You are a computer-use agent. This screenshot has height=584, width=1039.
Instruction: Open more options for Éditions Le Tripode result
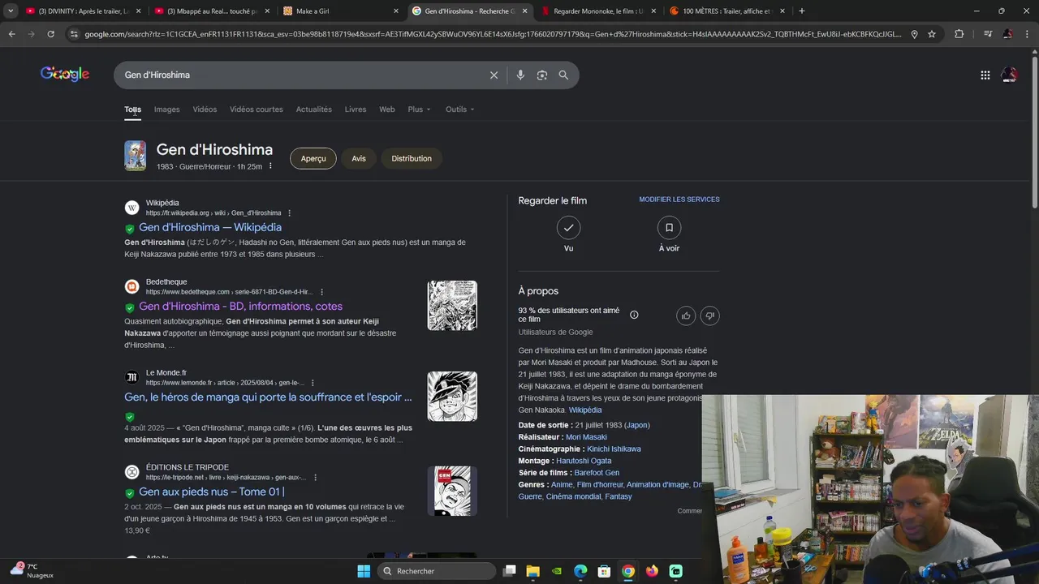click(x=315, y=478)
